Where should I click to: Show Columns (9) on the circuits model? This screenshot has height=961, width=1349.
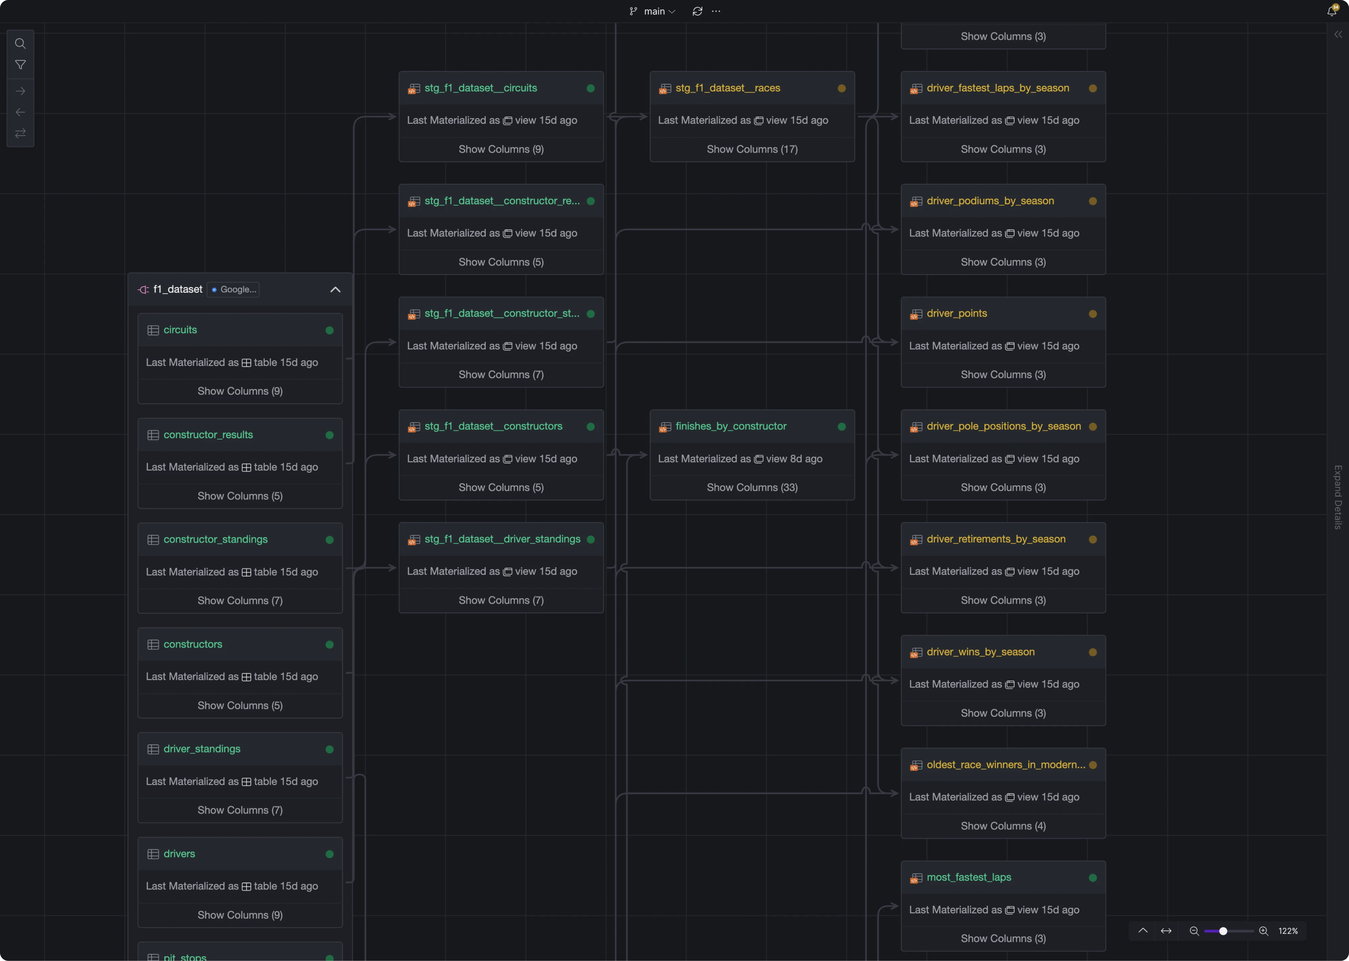[x=240, y=391]
